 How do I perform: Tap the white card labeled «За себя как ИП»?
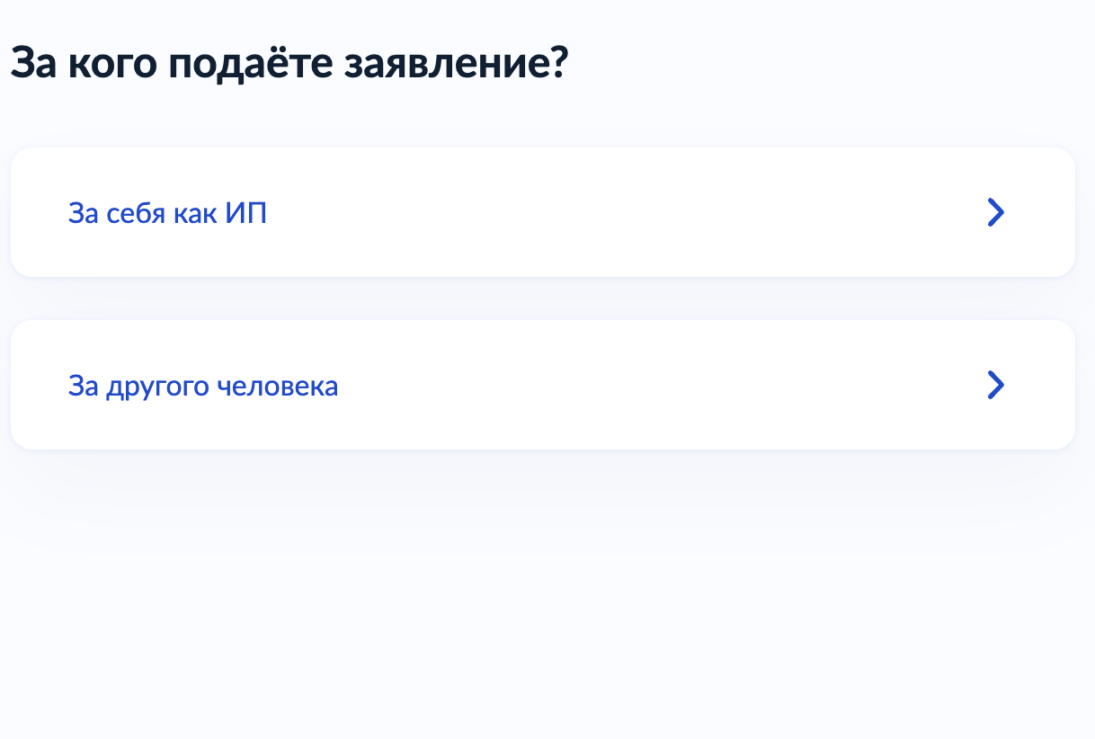click(x=542, y=212)
